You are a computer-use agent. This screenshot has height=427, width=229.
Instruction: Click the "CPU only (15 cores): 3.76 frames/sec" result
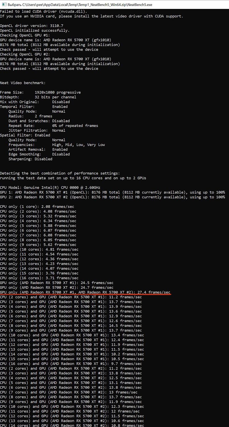pos(39,273)
